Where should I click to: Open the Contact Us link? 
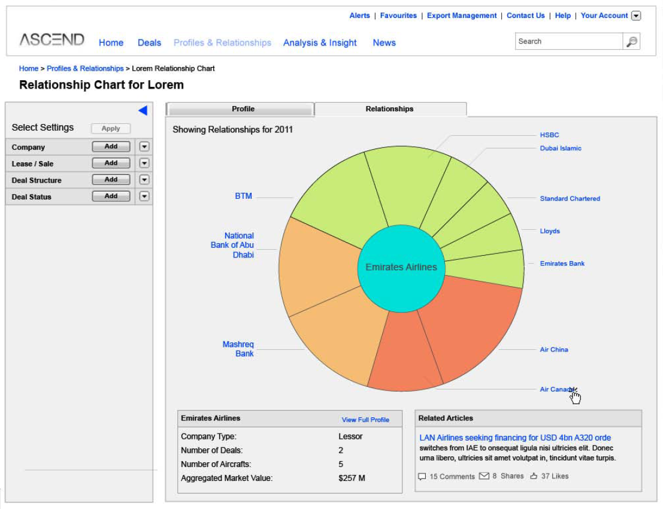pos(526,16)
